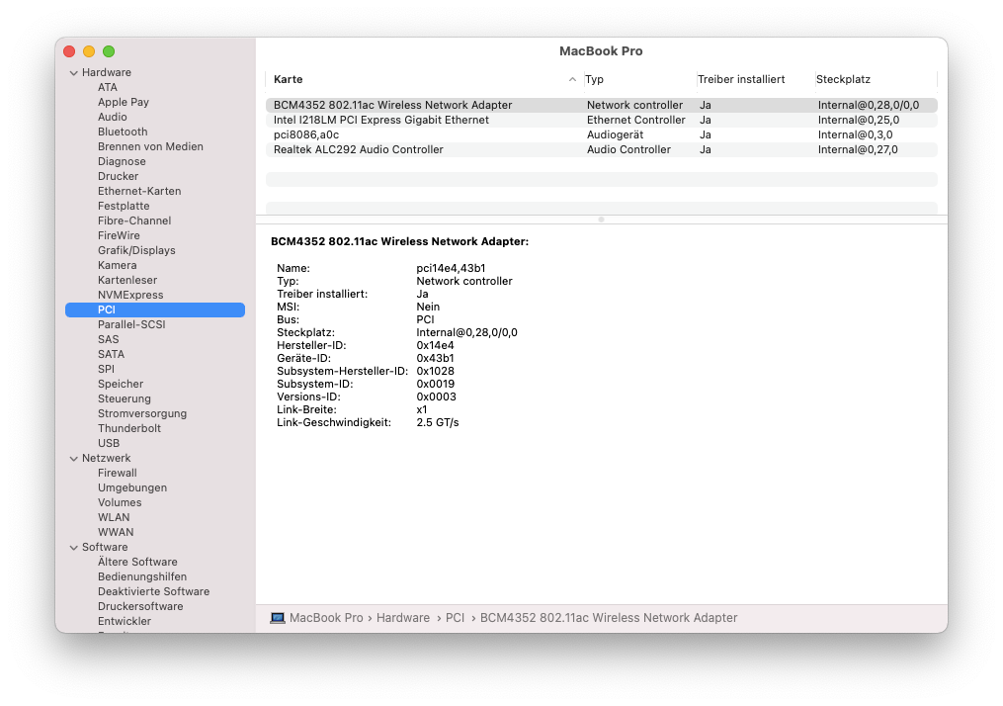Select Bedienungshilfen under Software
Image resolution: width=1003 pixels, height=706 pixels.
point(142,576)
